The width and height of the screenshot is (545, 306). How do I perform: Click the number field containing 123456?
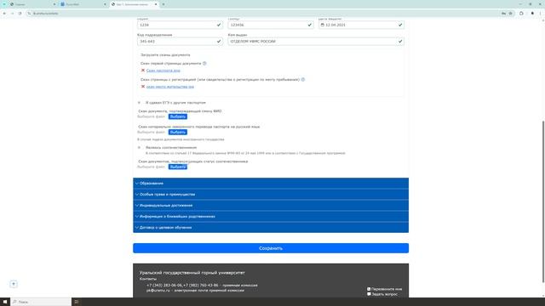tap(271, 25)
